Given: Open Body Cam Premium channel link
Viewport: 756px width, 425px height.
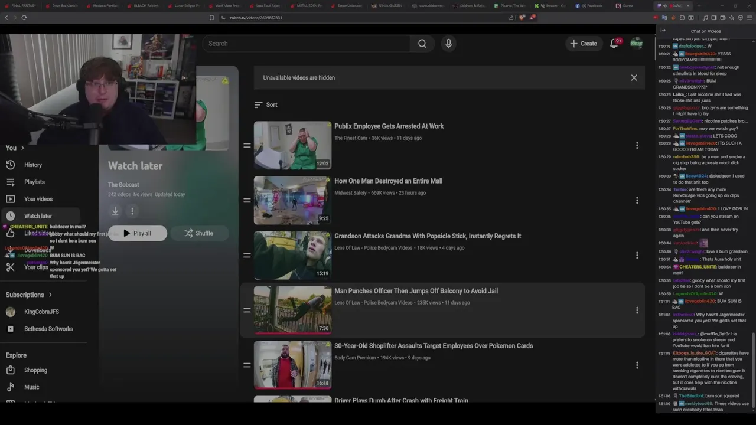Looking at the screenshot, I should (355, 358).
